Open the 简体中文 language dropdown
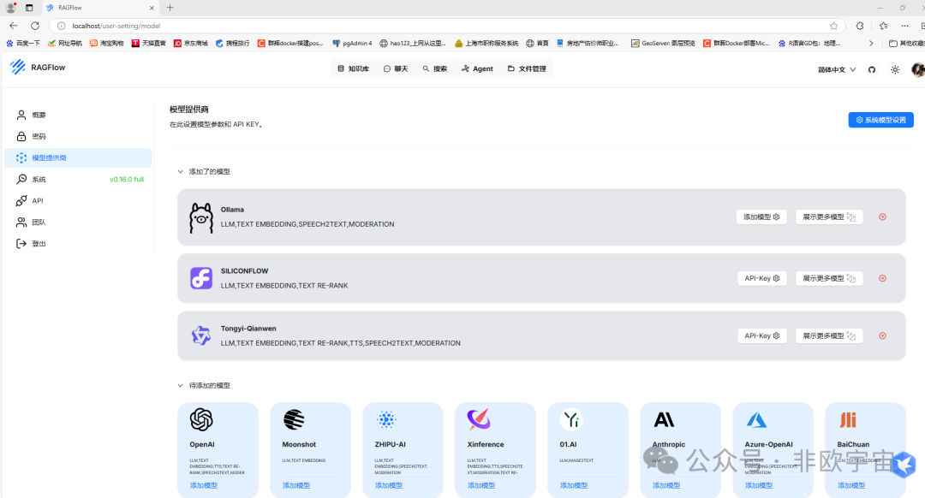This screenshot has height=498, width=925. [x=837, y=69]
